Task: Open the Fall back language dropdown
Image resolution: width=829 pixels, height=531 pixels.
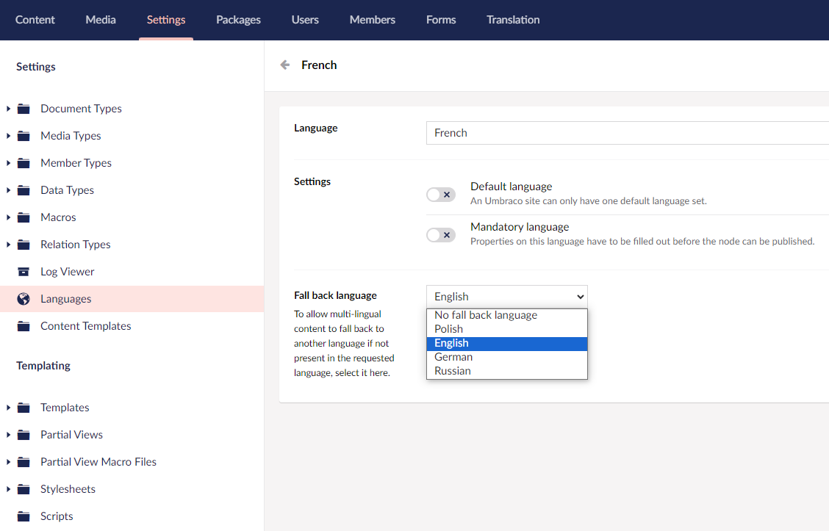Action: [506, 296]
